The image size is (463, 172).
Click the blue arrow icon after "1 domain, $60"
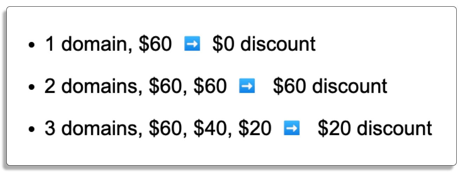tap(192, 45)
